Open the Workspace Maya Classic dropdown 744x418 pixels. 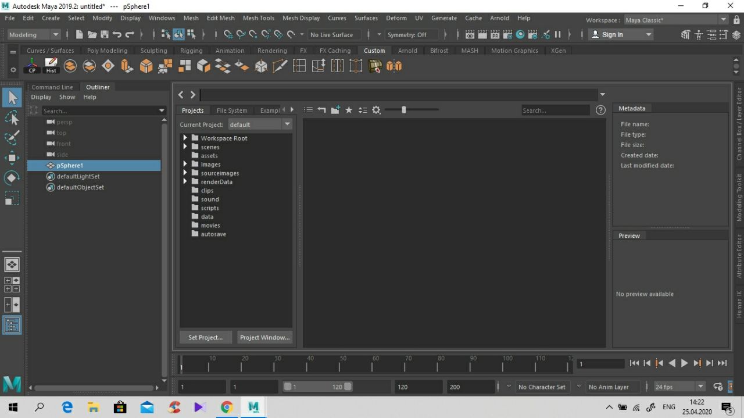pos(675,20)
